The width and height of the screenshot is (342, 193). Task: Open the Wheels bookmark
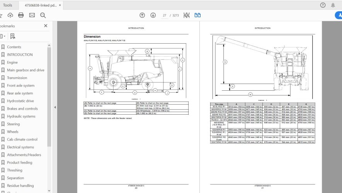pyautogui.click(x=13, y=132)
